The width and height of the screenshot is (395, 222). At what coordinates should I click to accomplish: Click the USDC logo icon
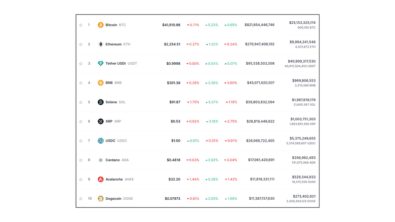tap(100, 141)
